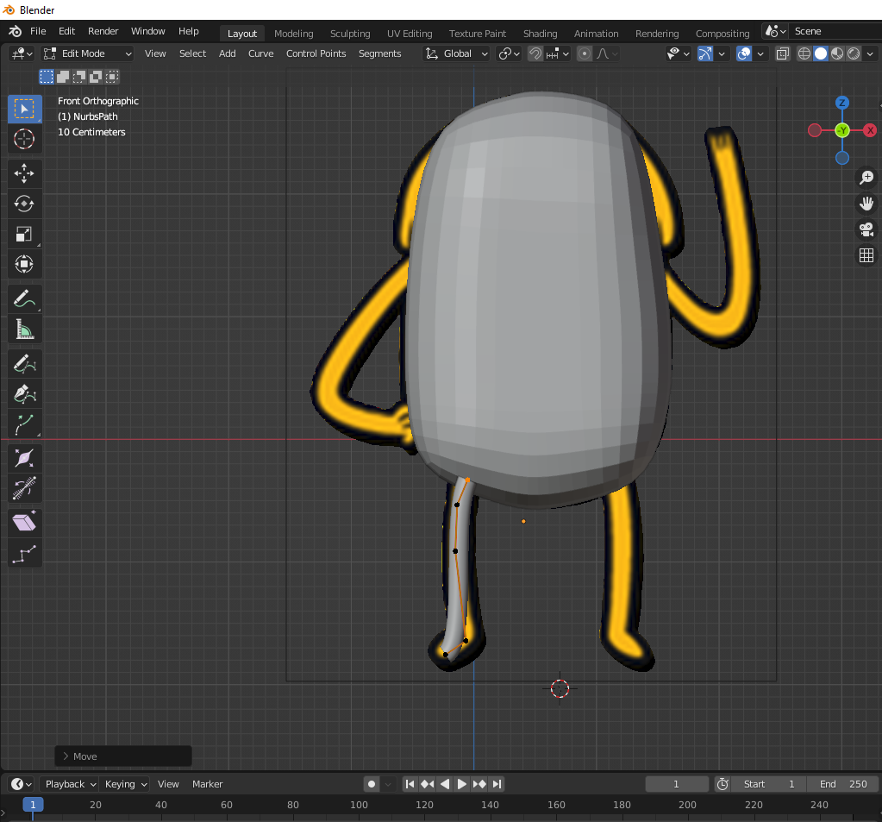Select the Extrude curve tool
882x822 pixels.
coord(24,424)
